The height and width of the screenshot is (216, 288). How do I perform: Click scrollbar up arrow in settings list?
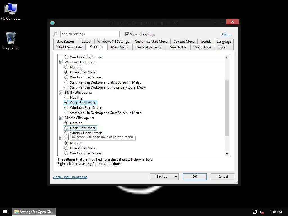point(227,57)
